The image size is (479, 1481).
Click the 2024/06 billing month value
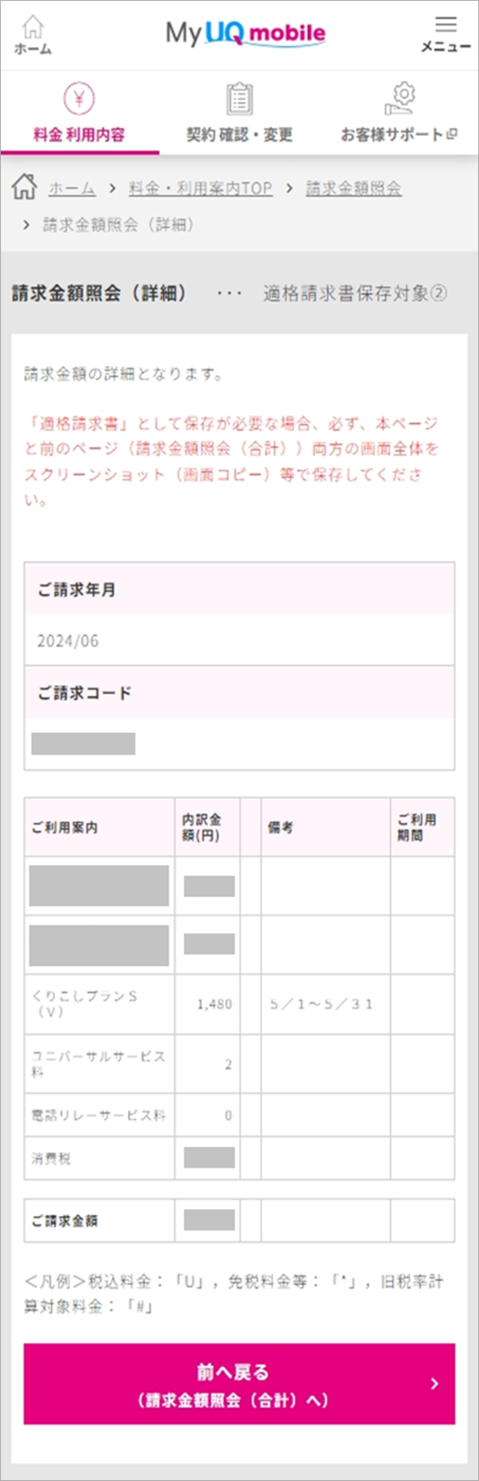tap(68, 641)
